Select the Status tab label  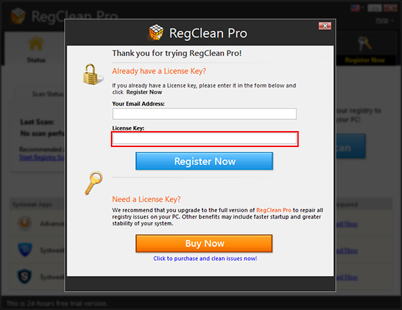(x=36, y=60)
